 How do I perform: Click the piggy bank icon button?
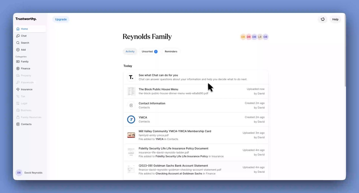pyautogui.click(x=323, y=19)
